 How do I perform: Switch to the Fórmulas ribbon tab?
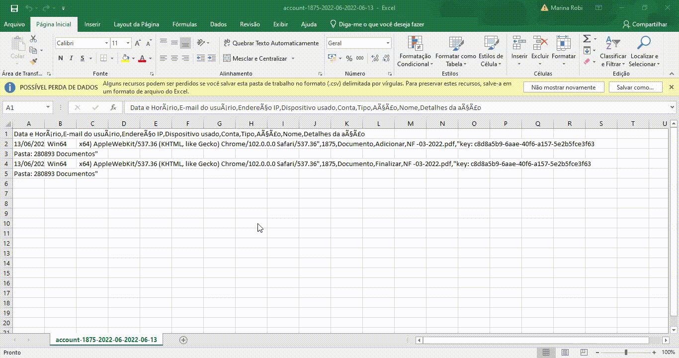[x=184, y=24]
